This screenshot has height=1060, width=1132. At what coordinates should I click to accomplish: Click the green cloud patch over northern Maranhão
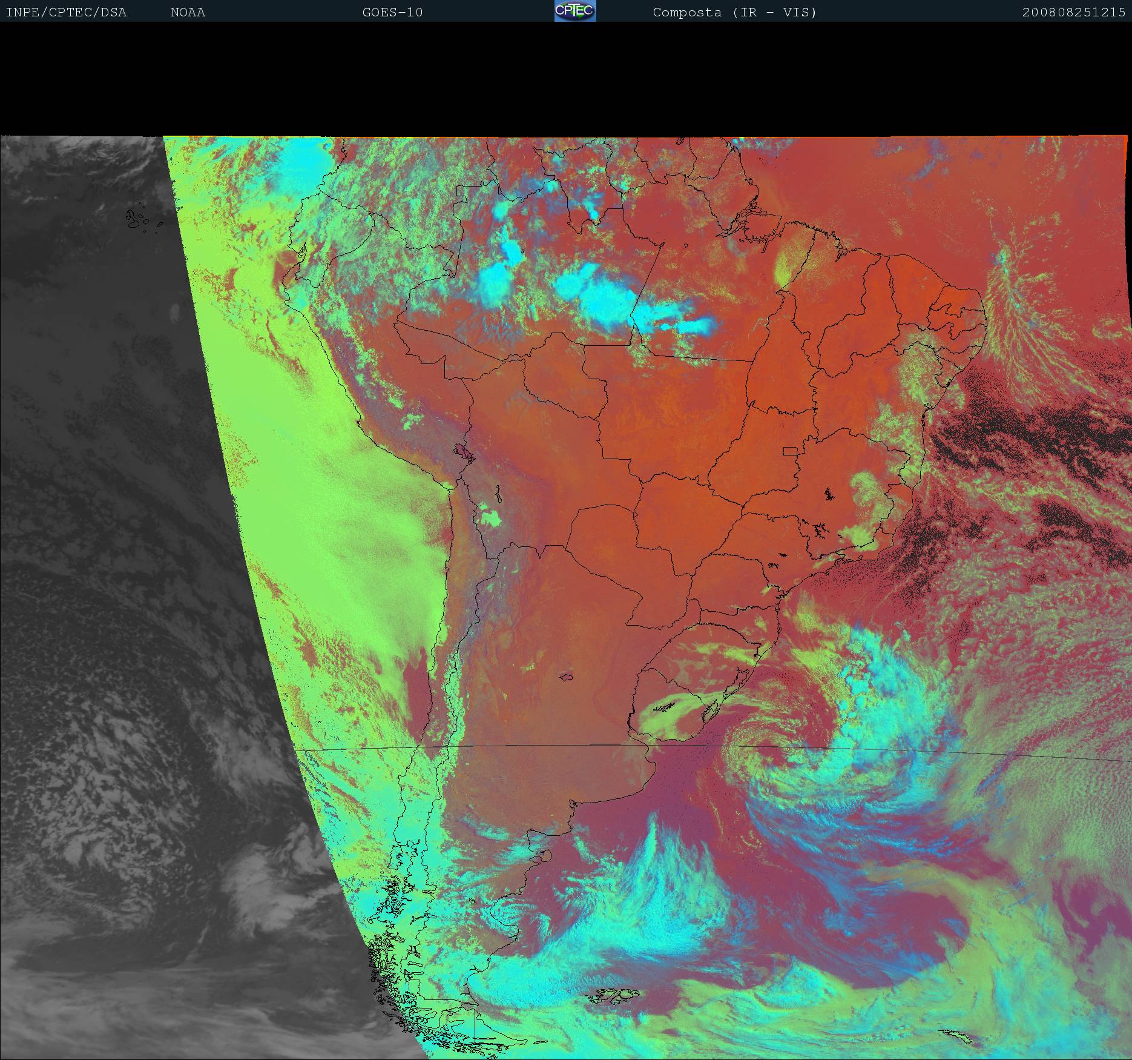pyautogui.click(x=787, y=267)
